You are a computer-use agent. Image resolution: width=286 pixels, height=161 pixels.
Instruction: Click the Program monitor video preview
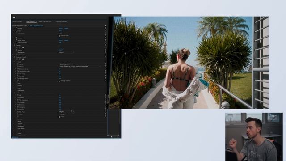pos(189,63)
